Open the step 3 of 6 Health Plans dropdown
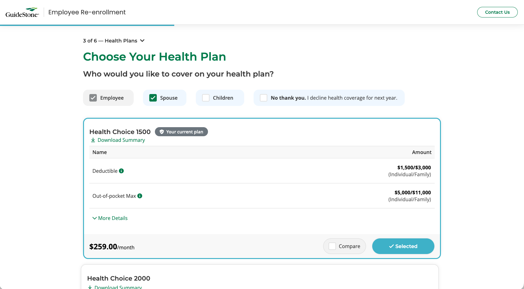This screenshot has width=524, height=289. click(114, 41)
